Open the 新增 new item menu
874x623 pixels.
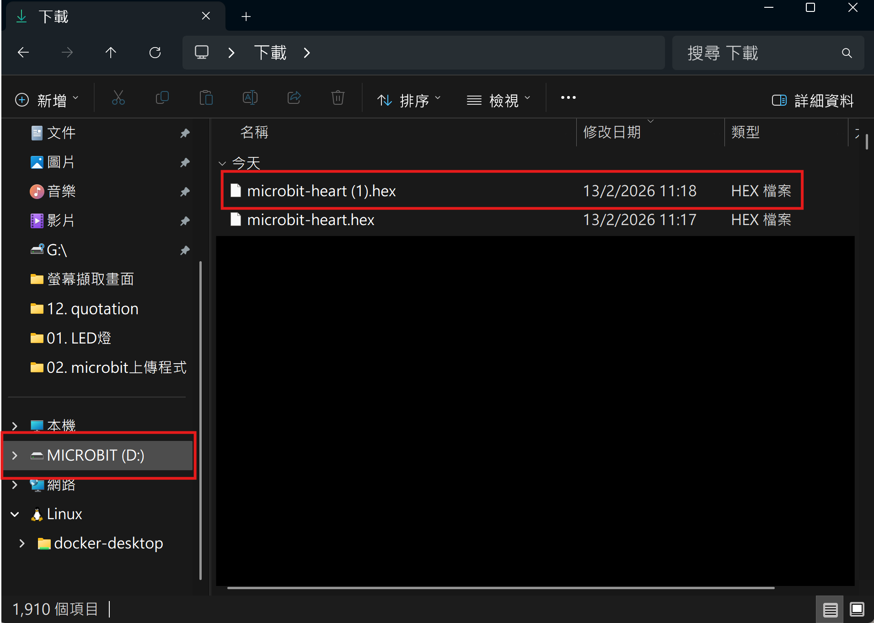pyautogui.click(x=47, y=100)
